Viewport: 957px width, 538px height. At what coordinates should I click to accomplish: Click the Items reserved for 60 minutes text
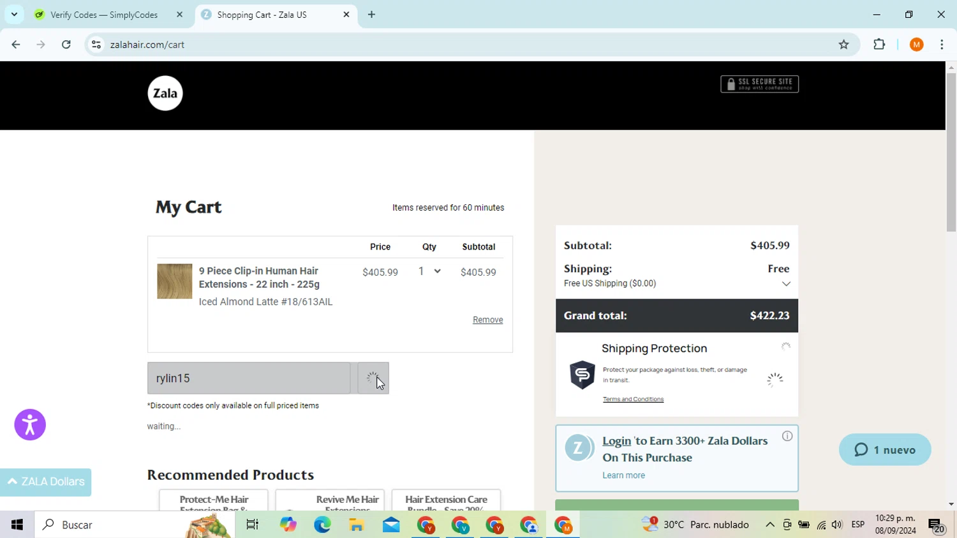point(448,208)
